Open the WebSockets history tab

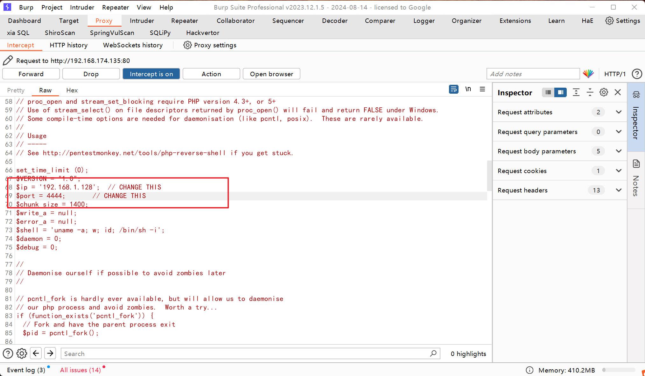(x=133, y=45)
